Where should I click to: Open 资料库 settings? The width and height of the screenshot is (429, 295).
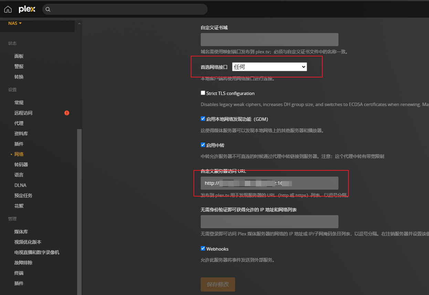[21, 134]
